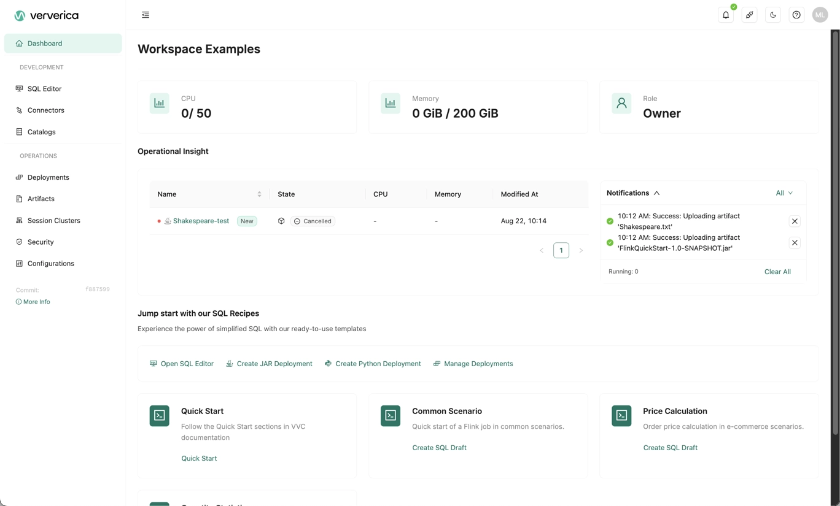
Task: Click Open SQL Editor shortcut
Action: point(182,364)
